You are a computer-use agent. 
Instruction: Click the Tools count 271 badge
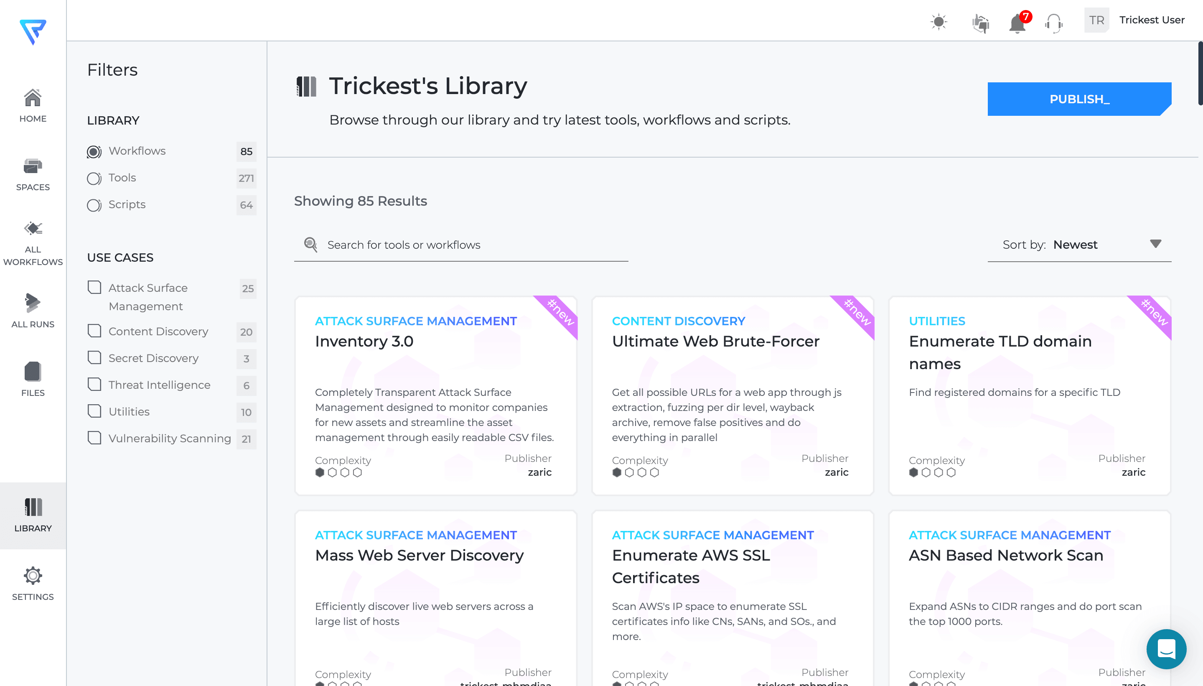246,179
